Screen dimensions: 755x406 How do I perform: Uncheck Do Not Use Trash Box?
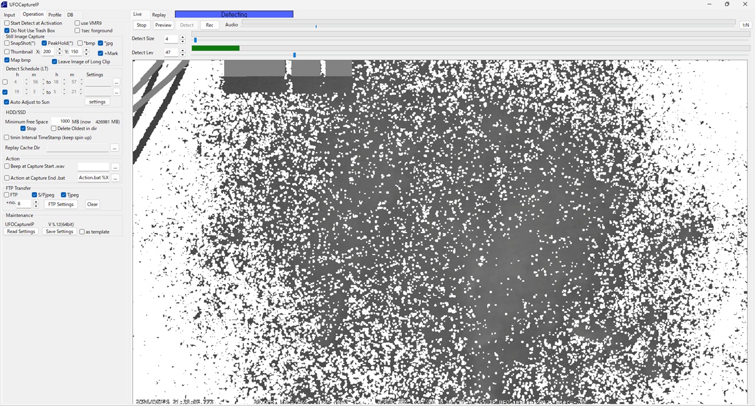coord(7,30)
